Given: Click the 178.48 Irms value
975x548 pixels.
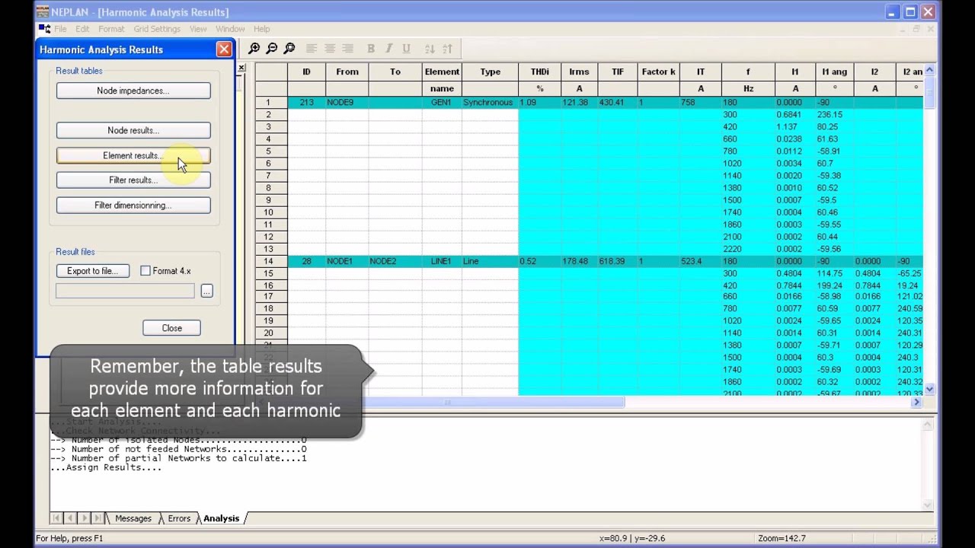Looking at the screenshot, I should click(579, 261).
